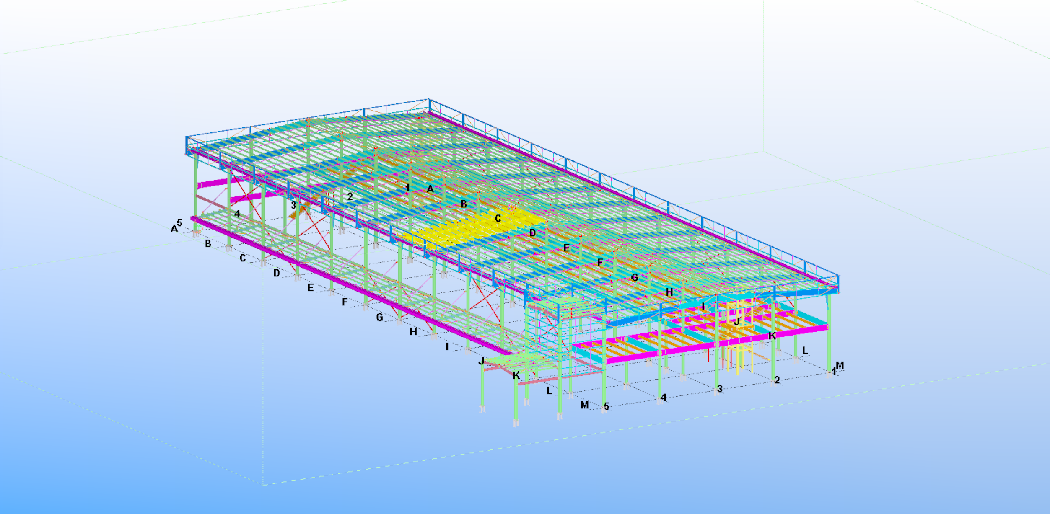Click roof-level grid label D beside yellow panel
This screenshot has height=514, width=1050.
[532, 233]
